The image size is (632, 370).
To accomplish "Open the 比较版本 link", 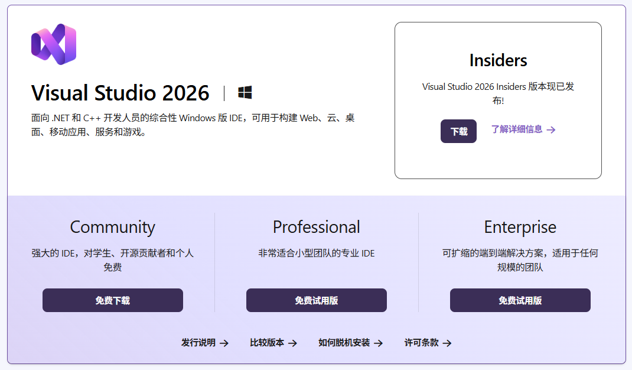I will click(x=273, y=343).
